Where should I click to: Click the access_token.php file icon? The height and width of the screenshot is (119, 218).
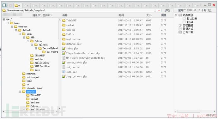click(64, 62)
